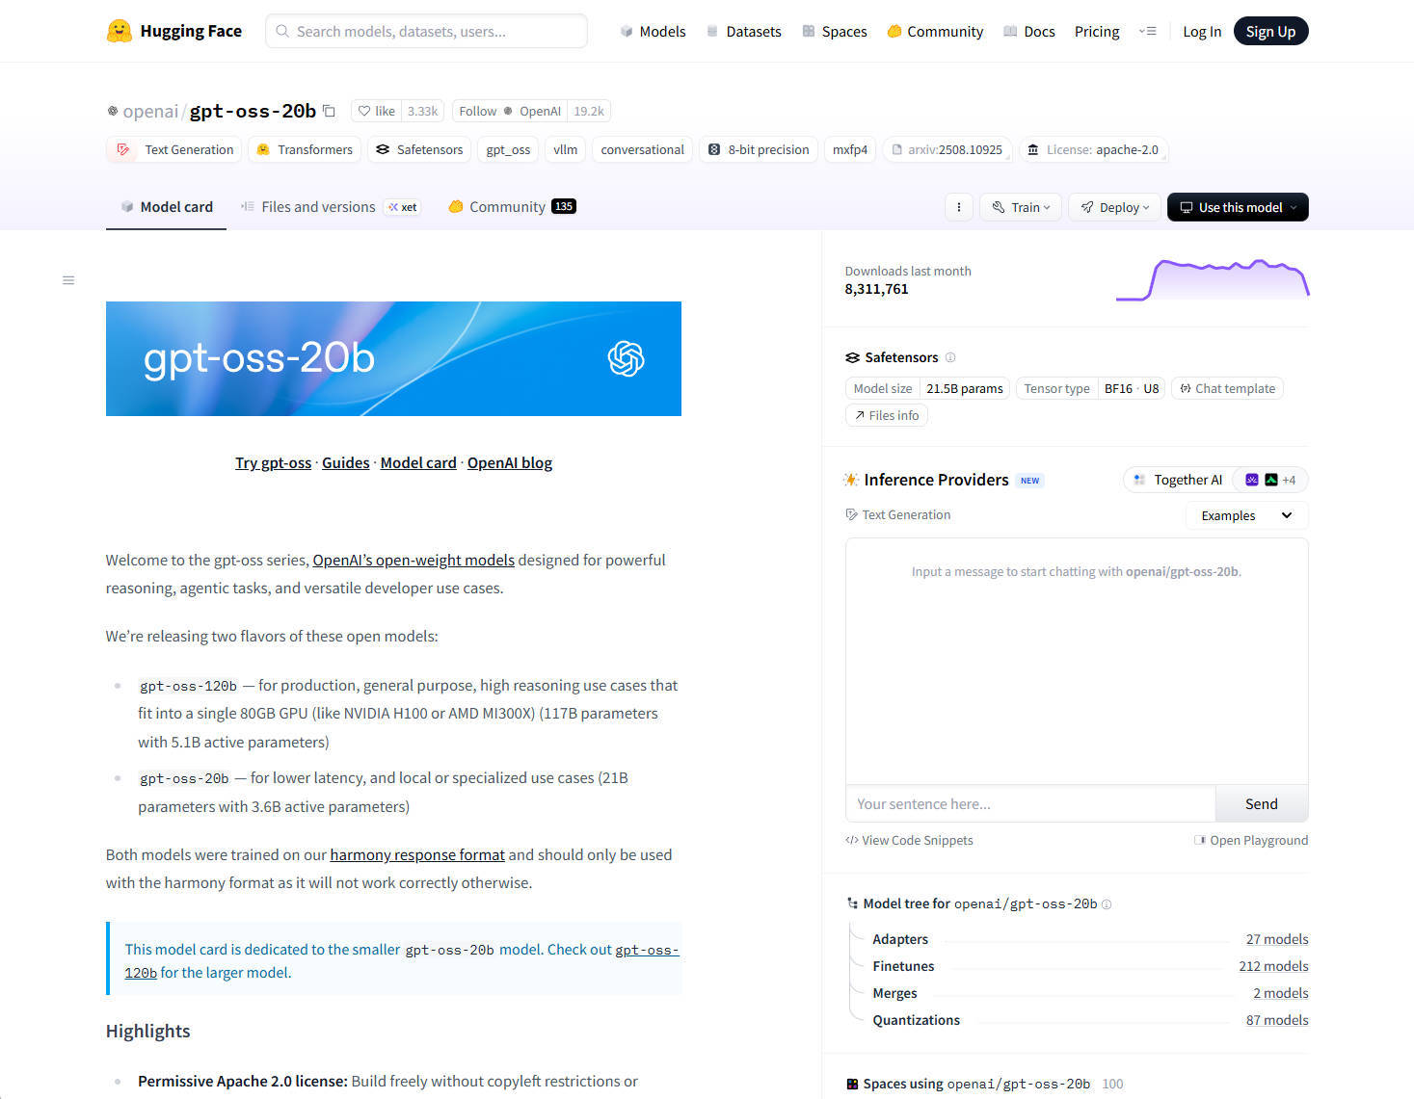The width and height of the screenshot is (1414, 1099).
Task: Open the Community tab with 135 discussions
Action: (x=512, y=207)
